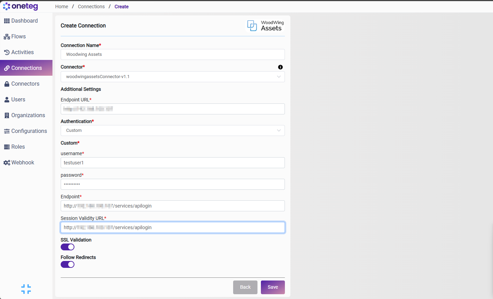This screenshot has width=493, height=299.
Task: Focus the Endpoint URL field
Action: pyautogui.click(x=173, y=109)
